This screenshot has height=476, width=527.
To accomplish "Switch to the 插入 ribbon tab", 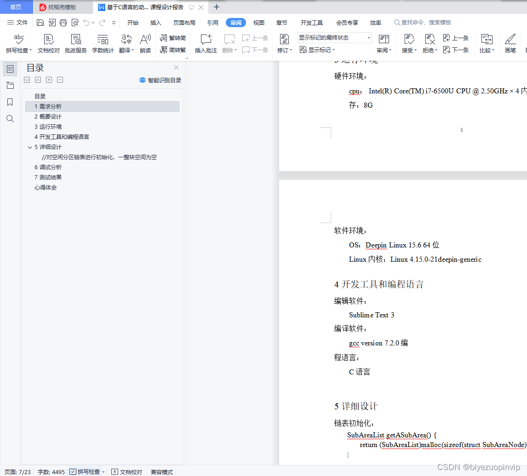I will [x=155, y=23].
